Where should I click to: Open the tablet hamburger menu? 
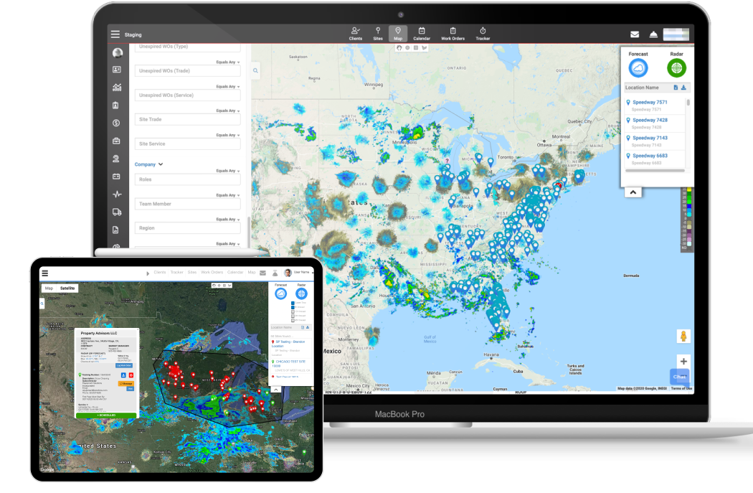[x=44, y=273]
